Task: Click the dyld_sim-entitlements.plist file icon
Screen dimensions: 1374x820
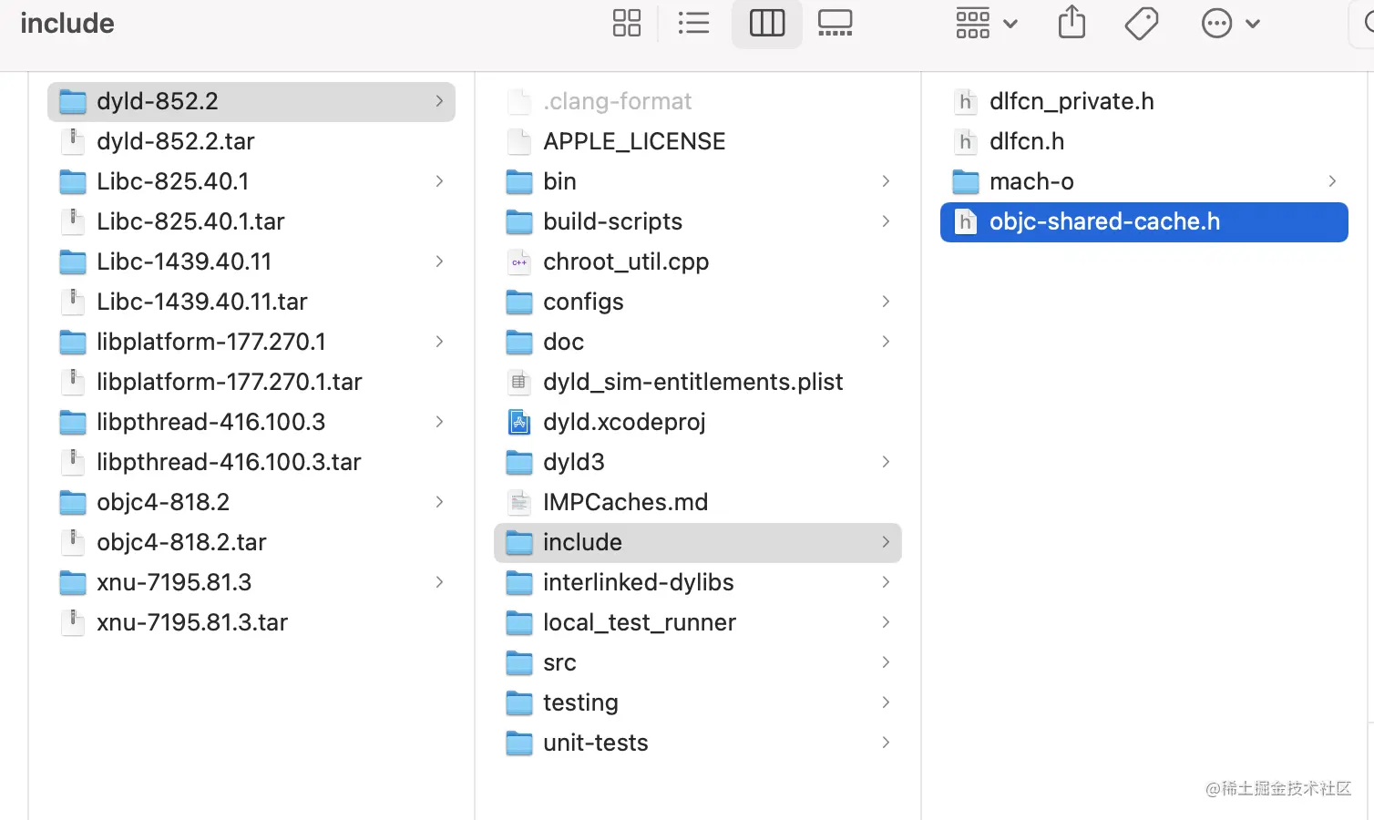Action: coord(519,382)
